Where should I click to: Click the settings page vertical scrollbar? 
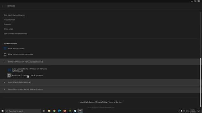[x=200, y=82]
